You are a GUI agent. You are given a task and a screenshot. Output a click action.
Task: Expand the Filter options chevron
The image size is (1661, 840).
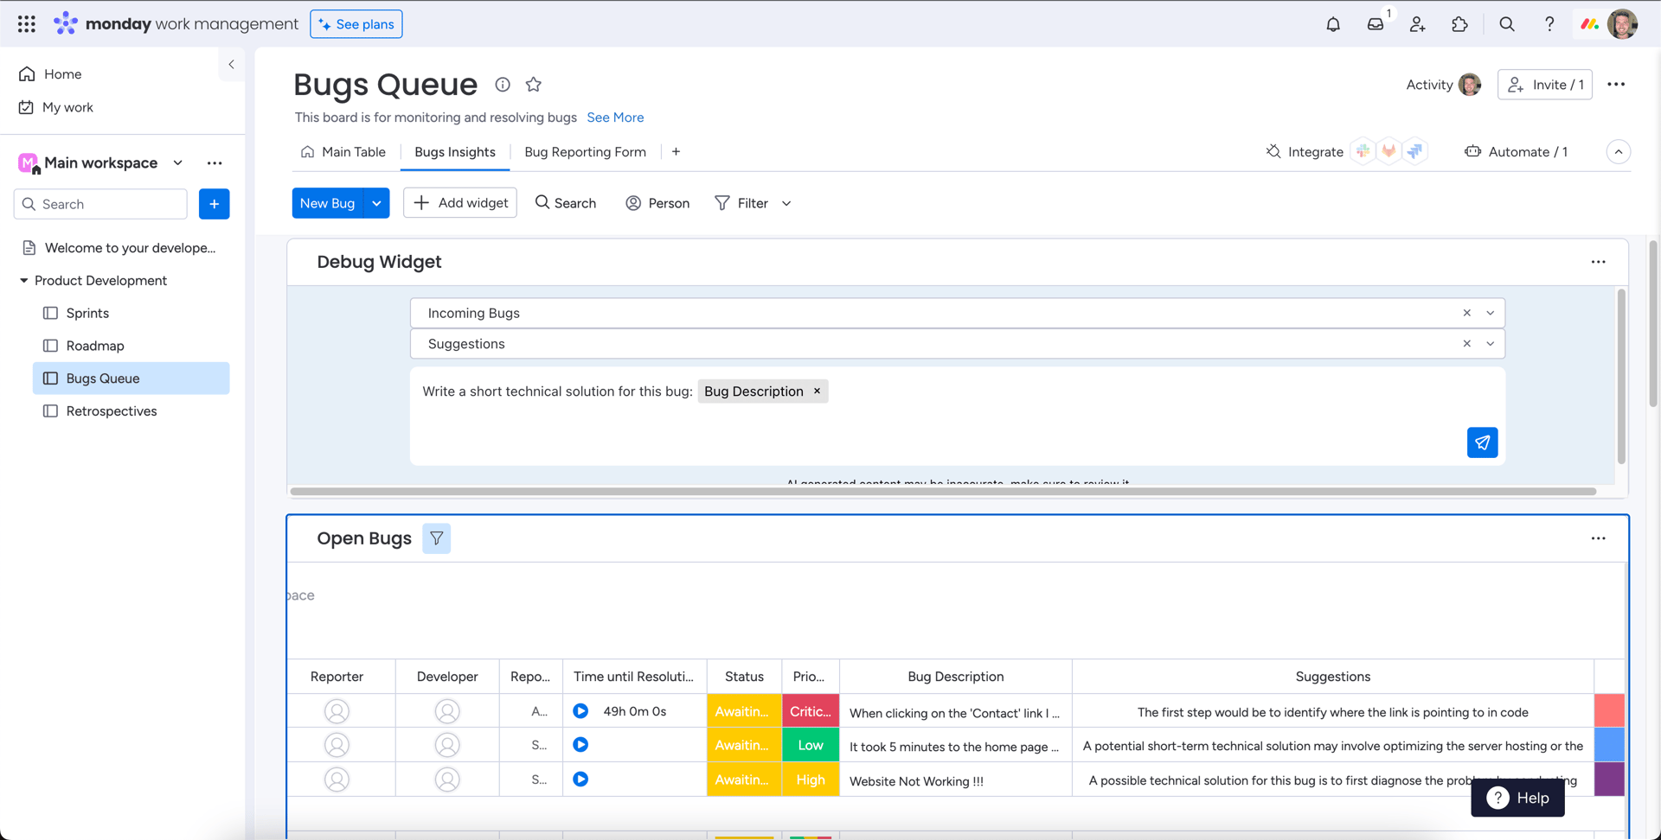[x=786, y=203]
